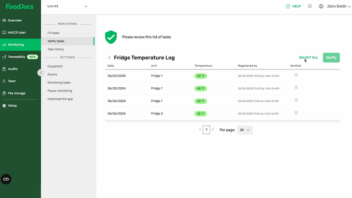The width and height of the screenshot is (352, 198).
Task: Click the SELECT ALL link
Action: click(x=308, y=57)
